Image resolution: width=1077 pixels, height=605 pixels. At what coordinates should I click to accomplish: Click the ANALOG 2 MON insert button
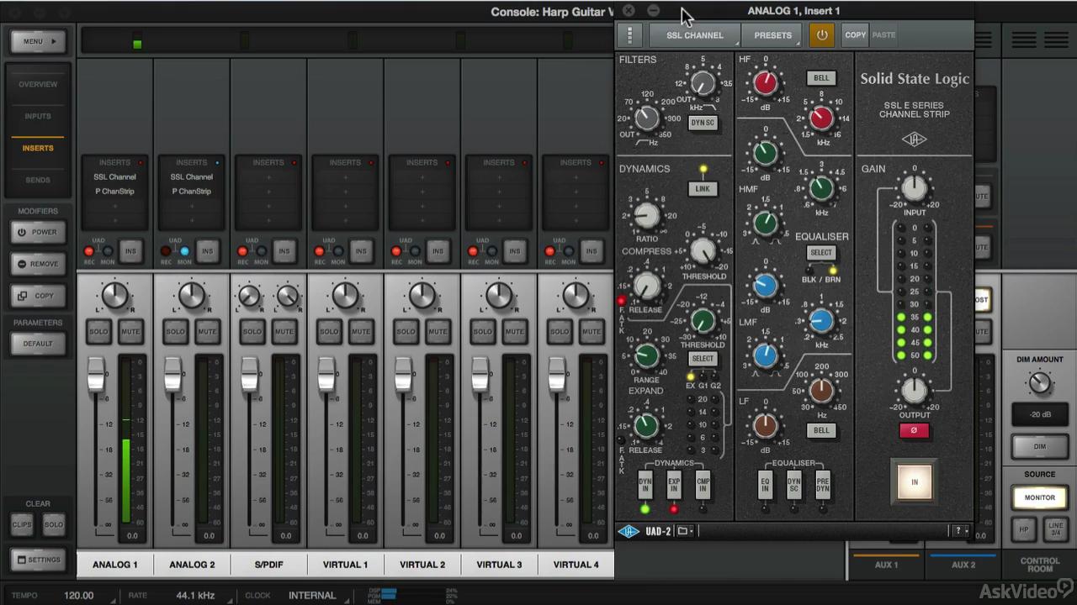click(x=184, y=251)
